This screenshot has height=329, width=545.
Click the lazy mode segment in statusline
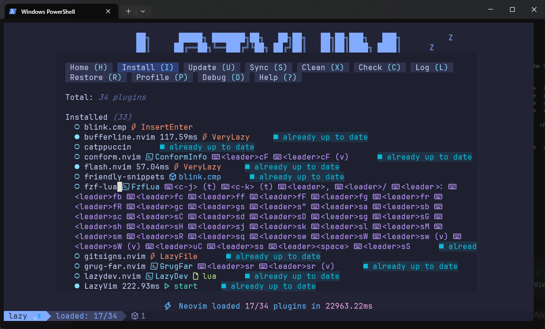[x=25, y=316]
